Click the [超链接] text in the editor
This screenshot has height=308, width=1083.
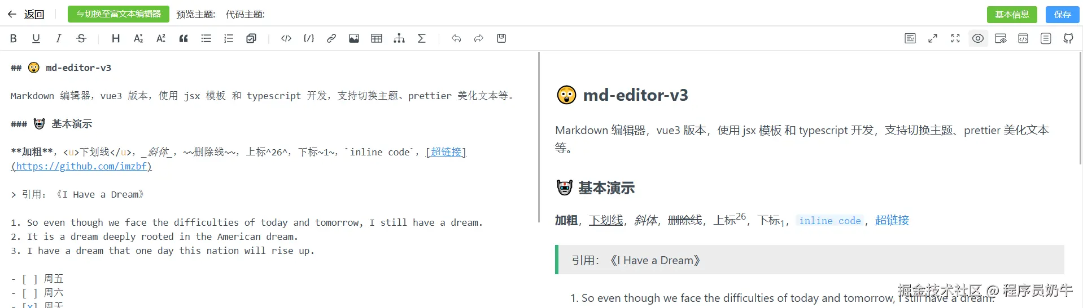click(446, 152)
